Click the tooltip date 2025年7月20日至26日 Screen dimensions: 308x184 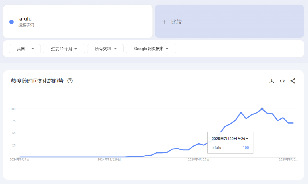230,139
